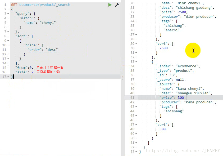Click the sort value 300
This screenshot has width=223, height=156.
click(x=163, y=129)
